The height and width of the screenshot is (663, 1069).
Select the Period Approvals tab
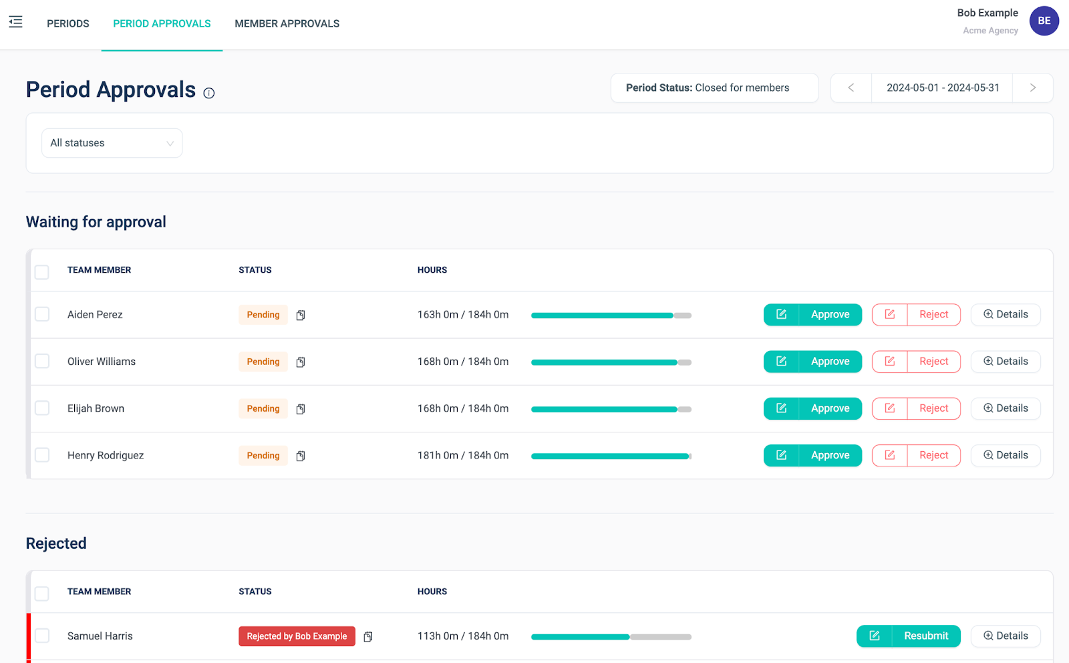162,24
